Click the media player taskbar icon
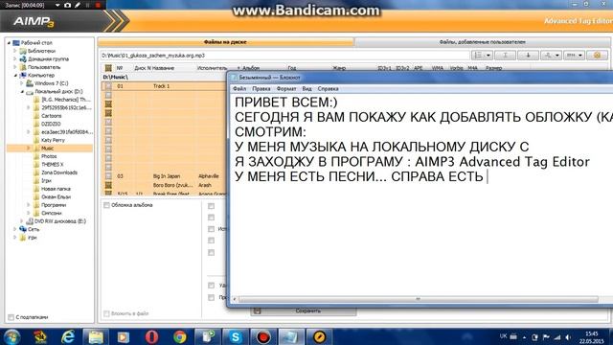The image size is (613, 345). pos(124,336)
